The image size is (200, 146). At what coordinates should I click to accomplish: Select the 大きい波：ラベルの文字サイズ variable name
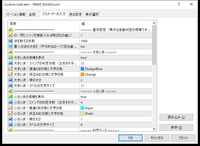pos(34,86)
